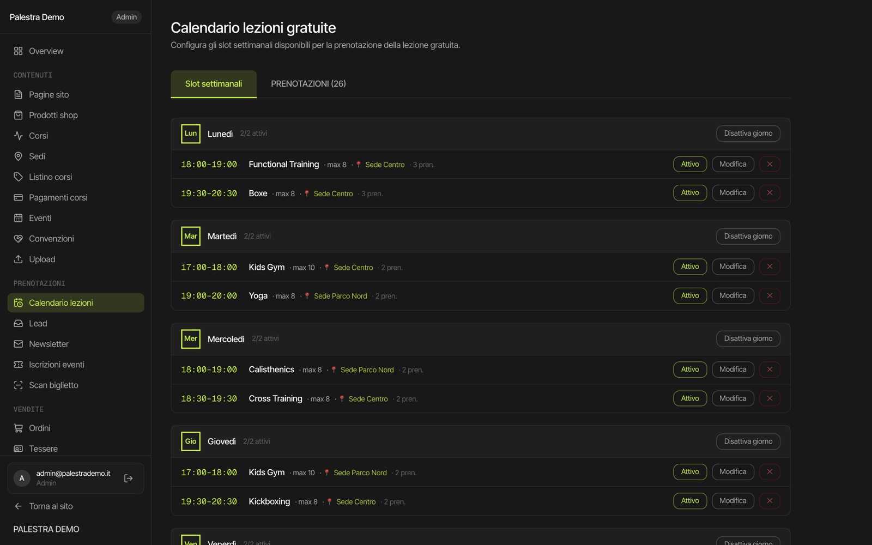This screenshot has height=545, width=872.
Task: Toggle Attivo status for Boxe slot
Action: pos(690,193)
